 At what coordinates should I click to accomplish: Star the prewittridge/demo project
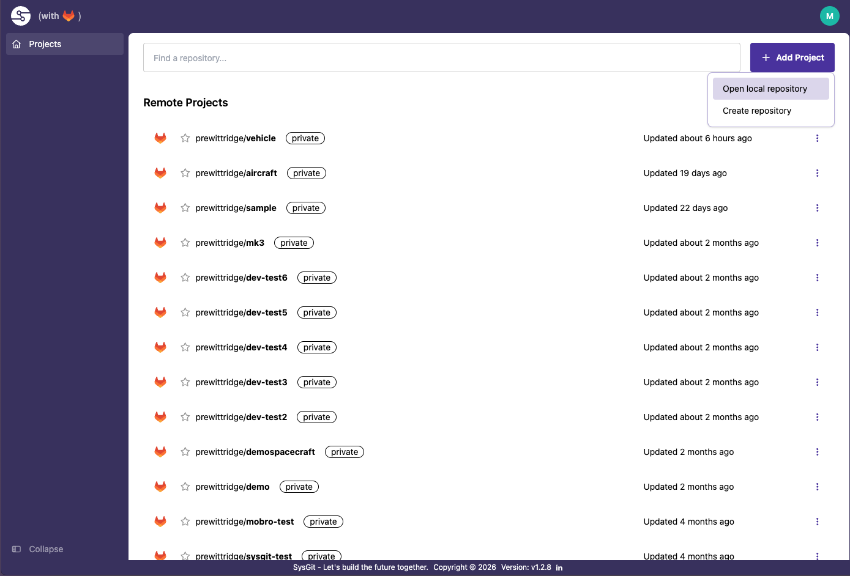pos(185,487)
